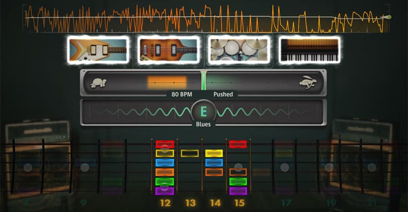Viewport: 408px width, 212px height.
Task: Click the orange intensity waveform graph
Action: [x=206, y=18]
